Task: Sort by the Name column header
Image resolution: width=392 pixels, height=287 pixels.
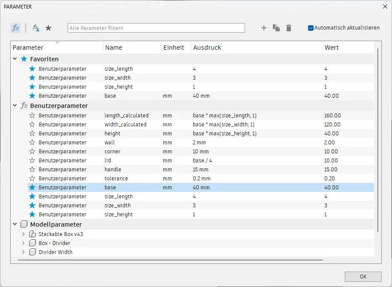Action: 132,48
